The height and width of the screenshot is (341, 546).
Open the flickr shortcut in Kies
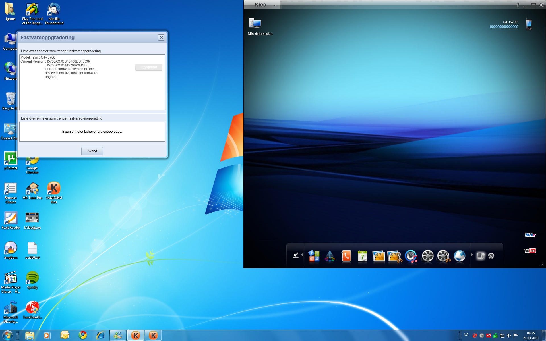pos(530,235)
